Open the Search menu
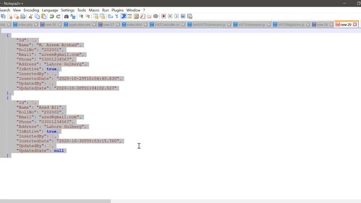The width and height of the screenshot is (361, 203). [x=5, y=10]
